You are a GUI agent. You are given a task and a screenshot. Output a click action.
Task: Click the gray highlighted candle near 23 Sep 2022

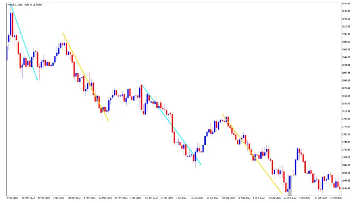tap(290, 184)
